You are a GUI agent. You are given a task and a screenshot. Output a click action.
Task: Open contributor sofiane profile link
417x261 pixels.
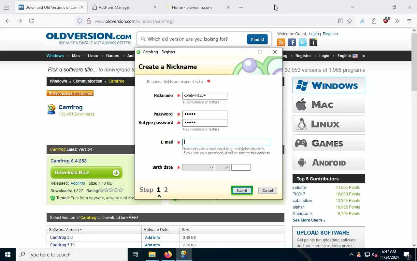point(299,188)
